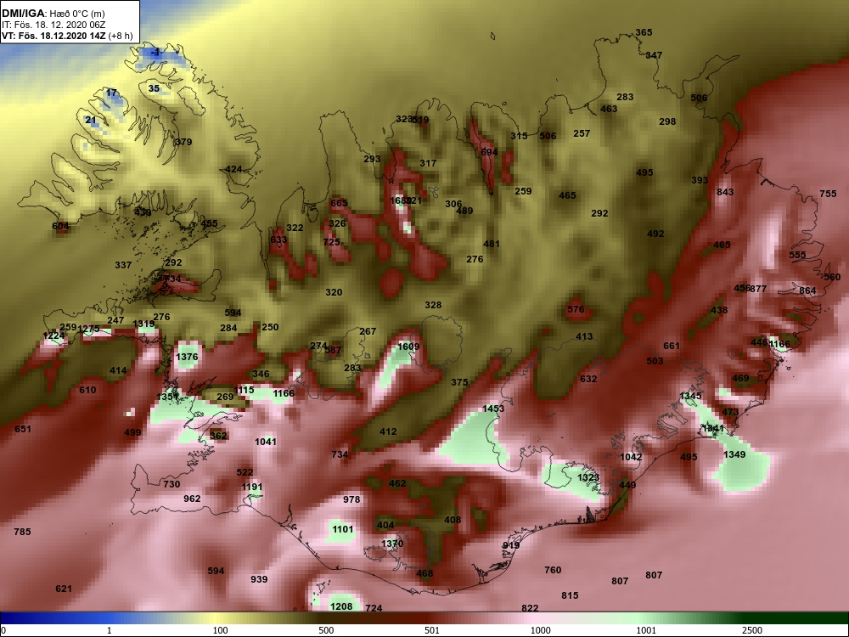Click the 'IT: Fös. 18. 12. 2020 06Z' line

(x=53, y=25)
